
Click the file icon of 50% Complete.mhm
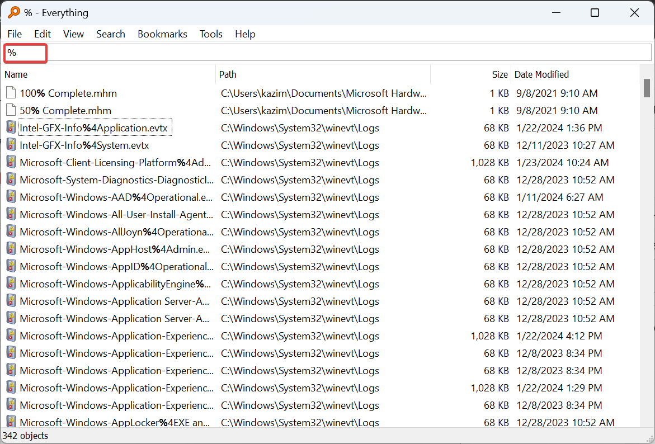11,110
